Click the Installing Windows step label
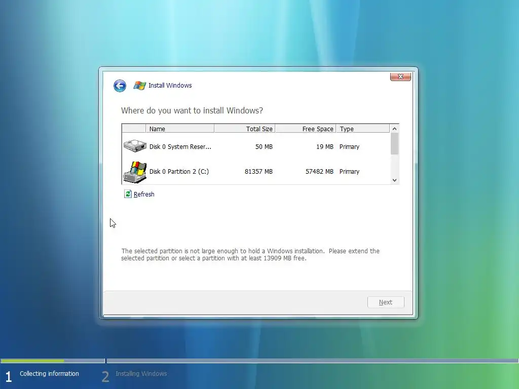Screen dimensions: 519x389 [141, 373]
